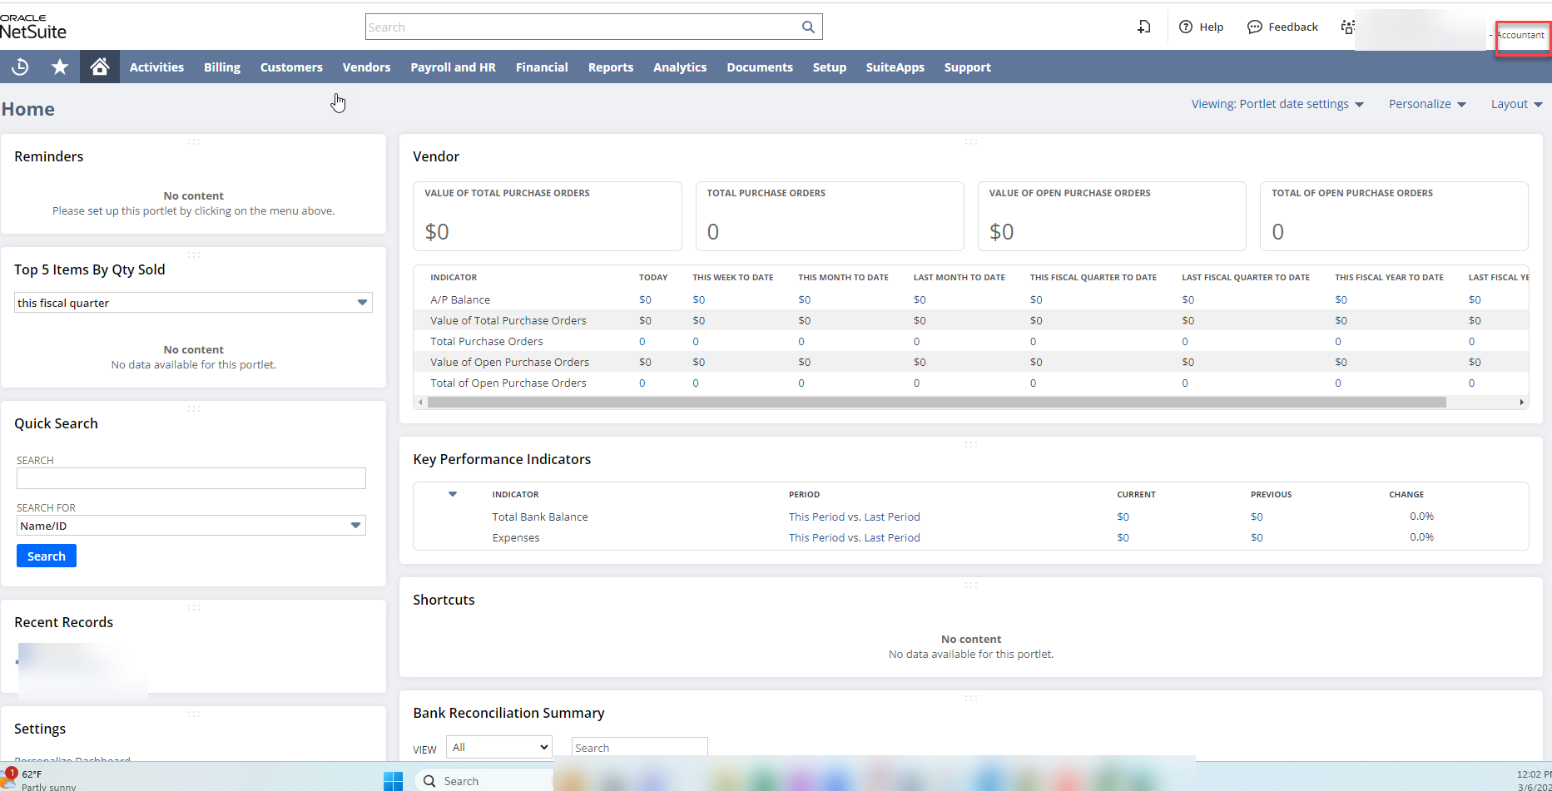
Task: Open the recent records history icon
Action: (x=20, y=67)
